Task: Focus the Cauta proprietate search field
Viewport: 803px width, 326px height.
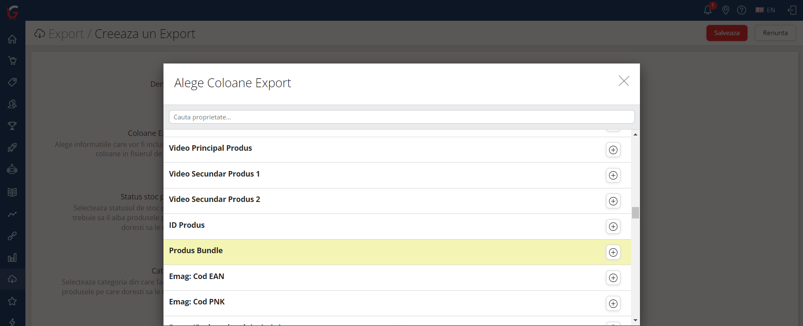Action: click(x=401, y=117)
